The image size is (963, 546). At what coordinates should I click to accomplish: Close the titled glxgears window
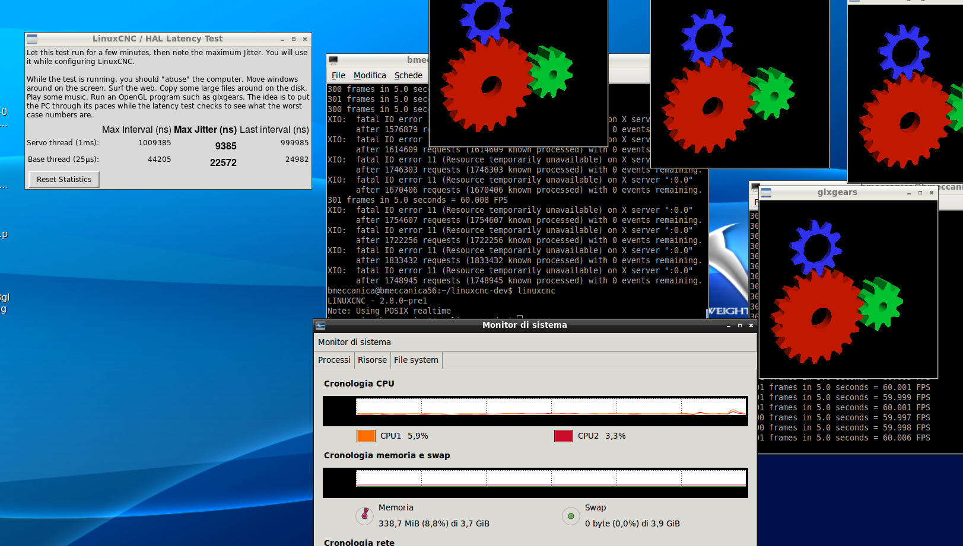[x=932, y=193]
